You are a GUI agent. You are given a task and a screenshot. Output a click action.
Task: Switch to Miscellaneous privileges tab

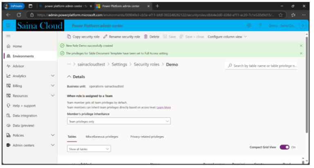tap(102, 137)
